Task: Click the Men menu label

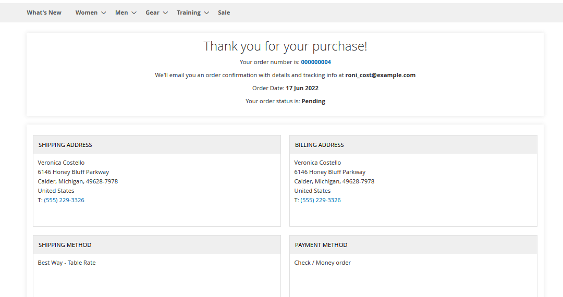Action: [121, 13]
